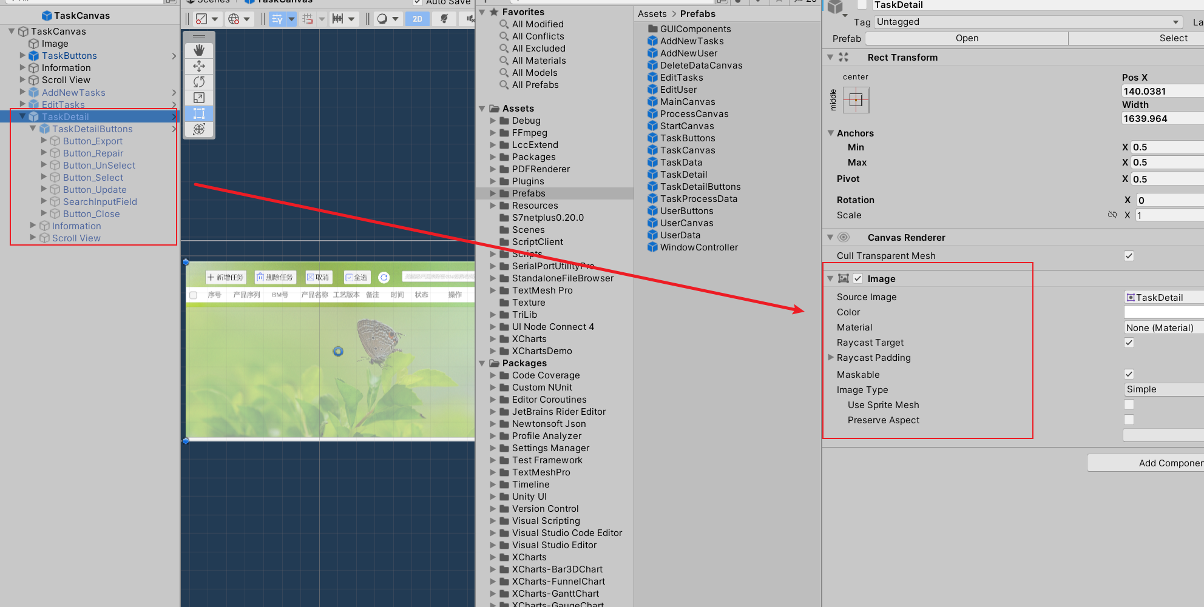1204x607 pixels.
Task: Click Assets in the breadcrumb path
Action: [652, 13]
